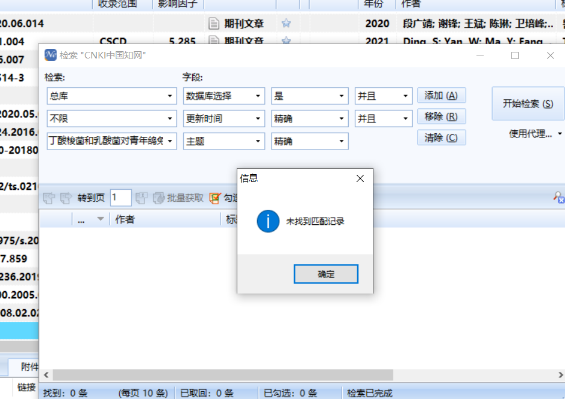Click the '7.859' cell in main window
Image resolution: width=565 pixels, height=399 pixels.
[x=14, y=259]
